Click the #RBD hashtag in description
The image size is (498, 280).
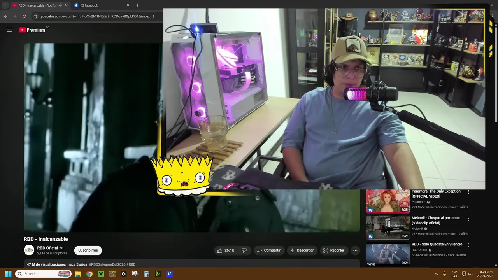pyautogui.click(x=131, y=264)
